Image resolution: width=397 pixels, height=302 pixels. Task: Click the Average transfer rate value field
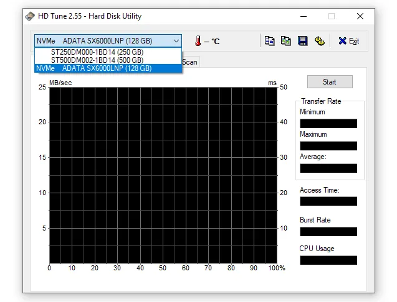328,168
